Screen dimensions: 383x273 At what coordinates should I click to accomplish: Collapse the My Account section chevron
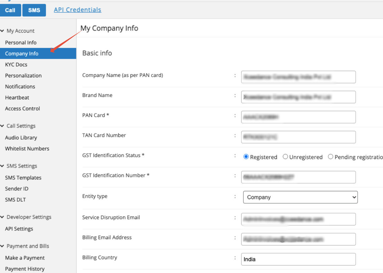3,31
